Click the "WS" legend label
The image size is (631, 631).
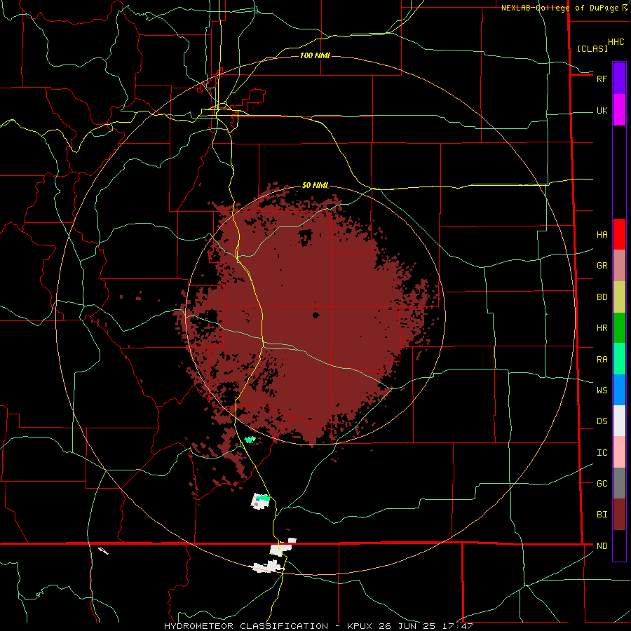tap(602, 390)
